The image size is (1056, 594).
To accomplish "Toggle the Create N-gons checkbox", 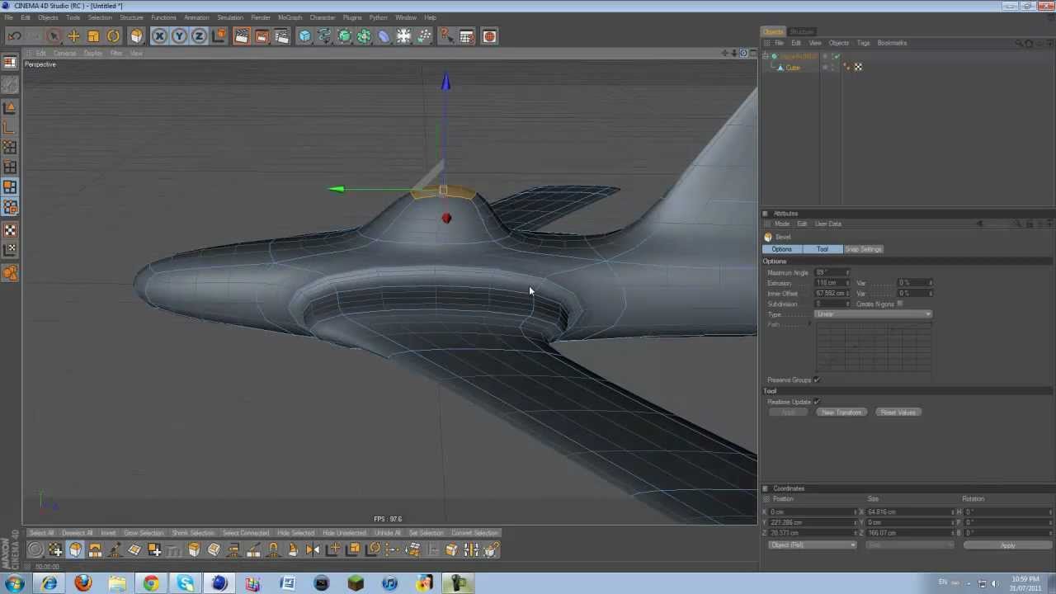I will [899, 304].
